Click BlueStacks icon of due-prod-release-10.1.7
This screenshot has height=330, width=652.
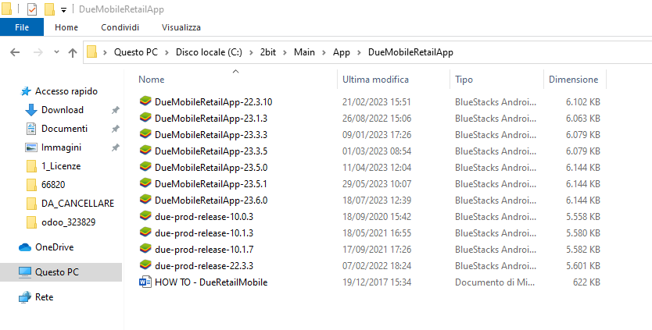pos(145,250)
